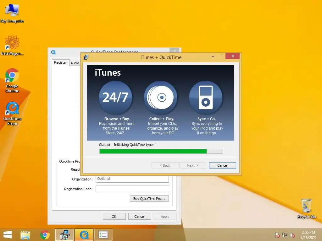Open the QuickTime Player desktop shortcut

tap(12, 113)
